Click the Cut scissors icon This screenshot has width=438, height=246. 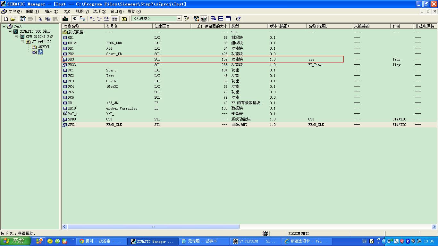(40, 19)
